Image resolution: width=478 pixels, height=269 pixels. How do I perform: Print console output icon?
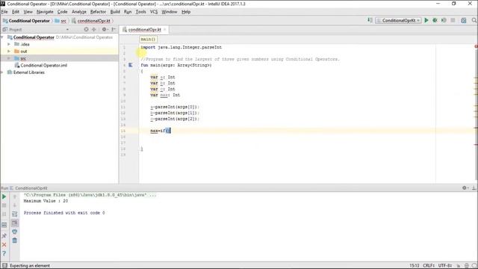14,232
